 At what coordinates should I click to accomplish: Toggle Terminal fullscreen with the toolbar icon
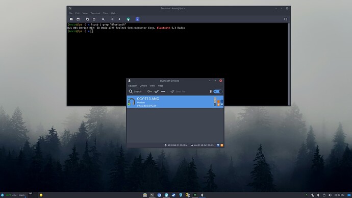pyautogui.click(x=286, y=19)
